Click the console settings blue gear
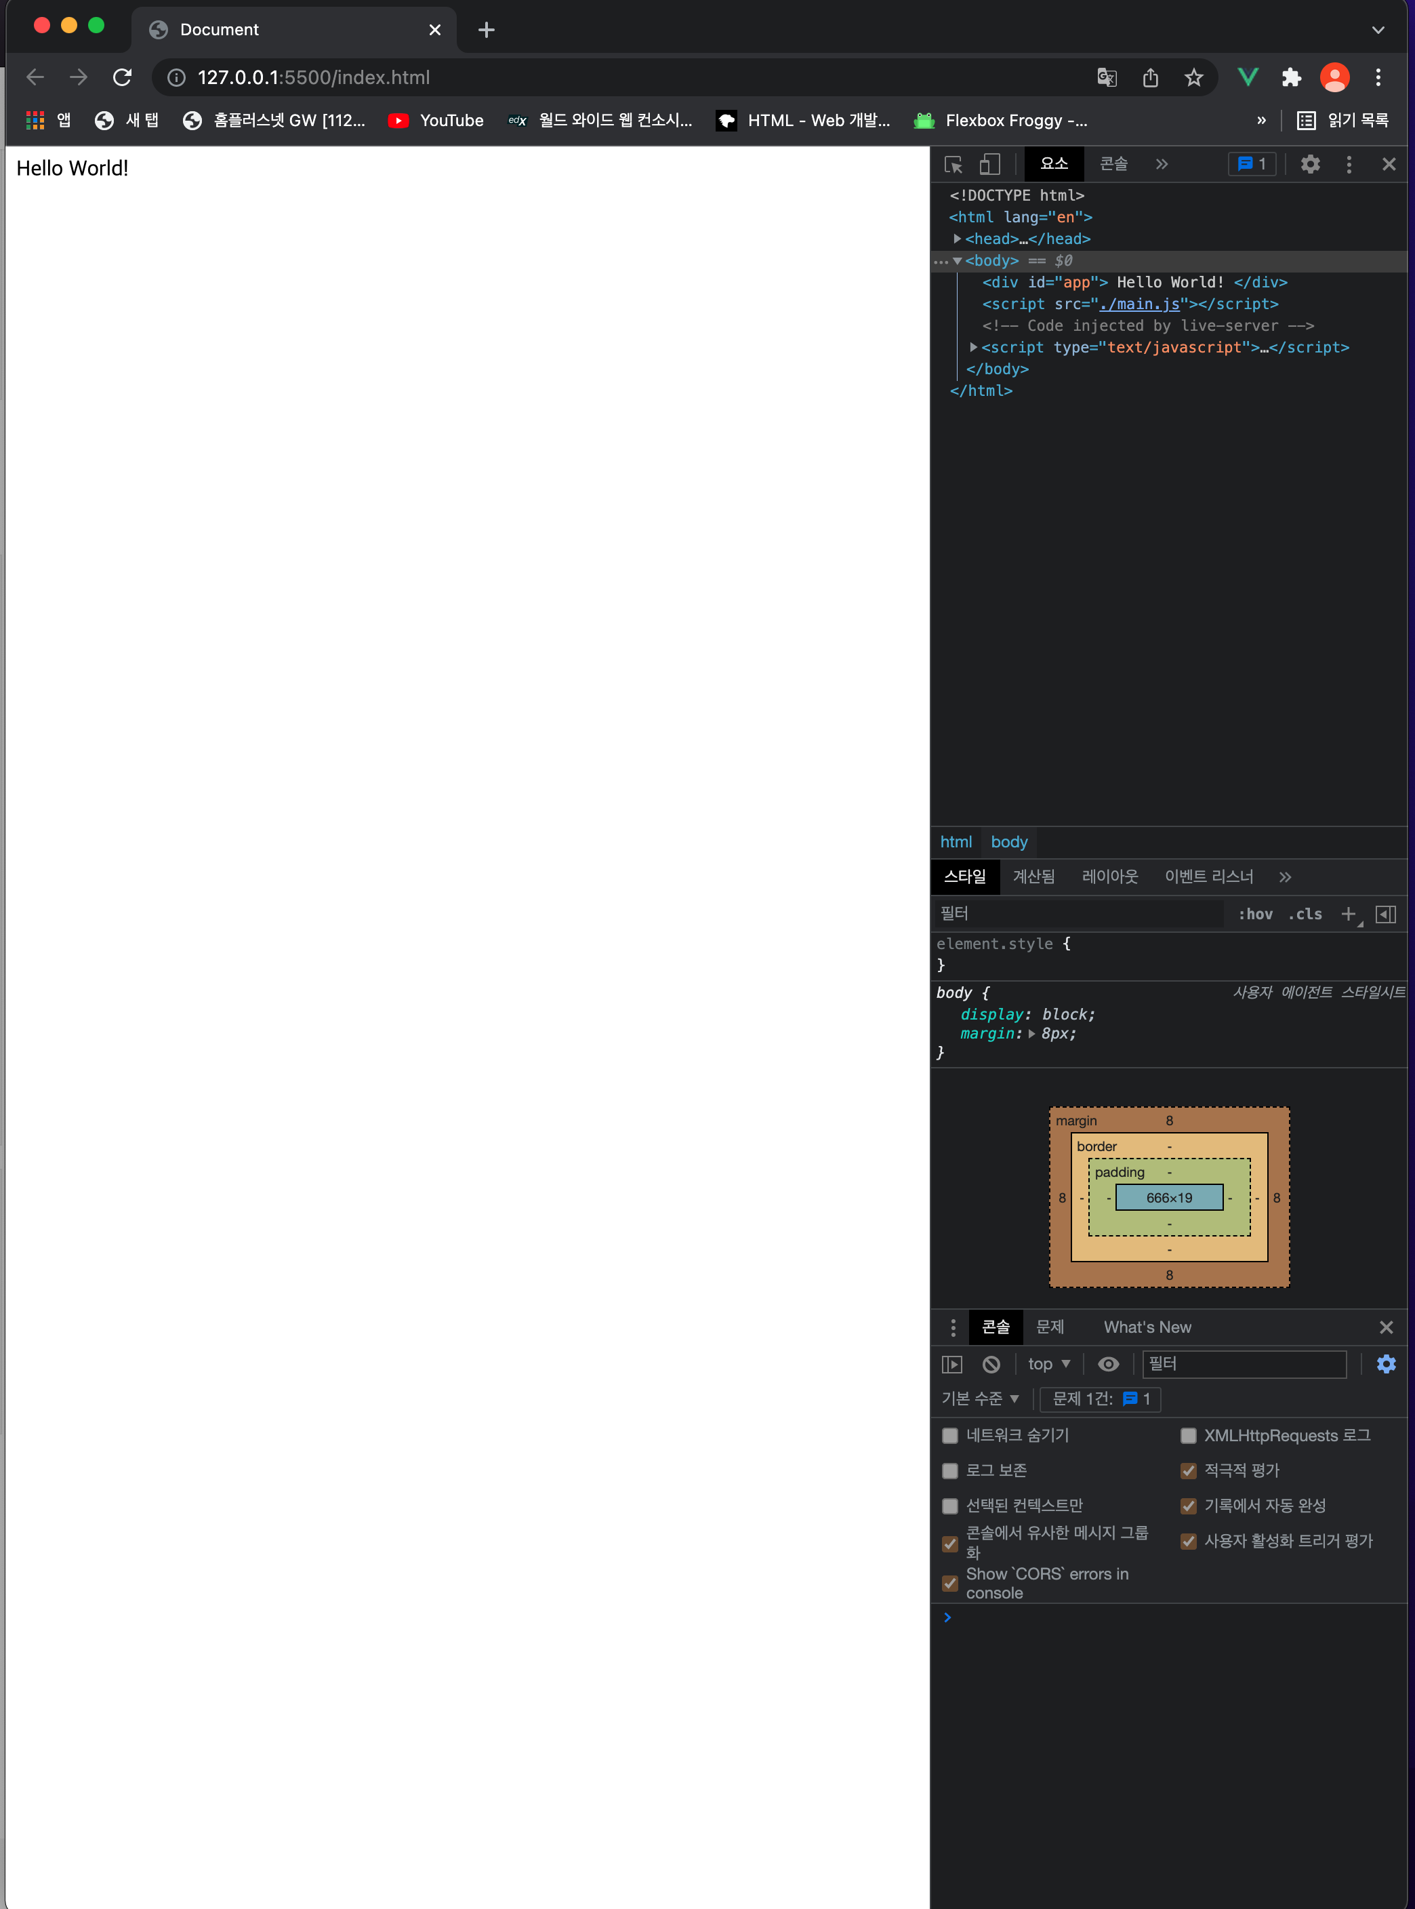This screenshot has width=1415, height=1909. (1386, 1364)
